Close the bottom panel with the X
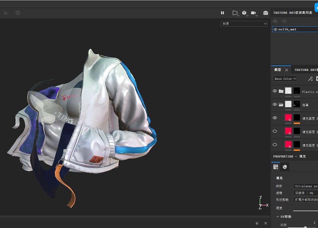The height and width of the screenshot is (228, 318). point(266,223)
